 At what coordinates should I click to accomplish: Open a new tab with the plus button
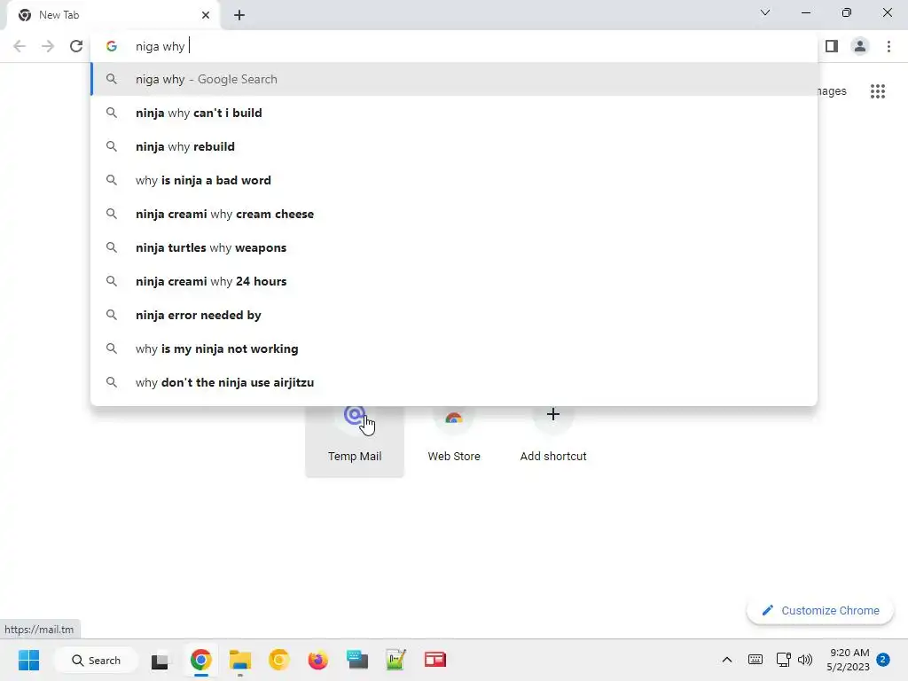(x=239, y=15)
